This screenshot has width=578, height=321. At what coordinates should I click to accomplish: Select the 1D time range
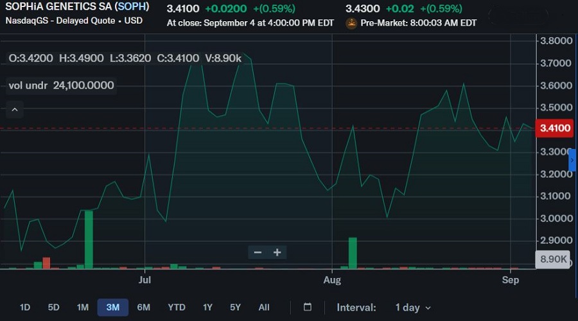coord(24,308)
